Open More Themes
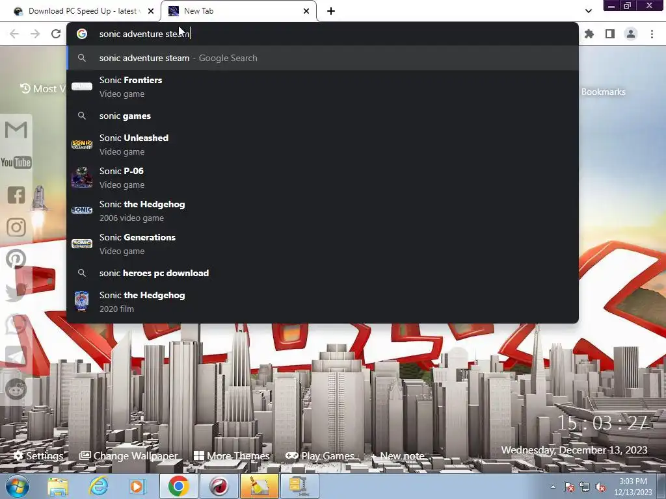Viewport: 666px width, 499px height. click(232, 455)
